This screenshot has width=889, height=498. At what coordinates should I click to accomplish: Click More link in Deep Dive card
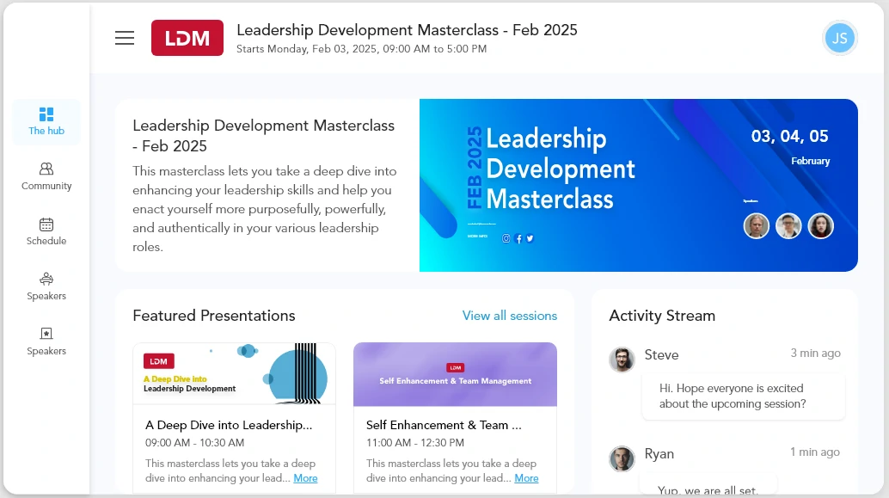pyautogui.click(x=305, y=478)
